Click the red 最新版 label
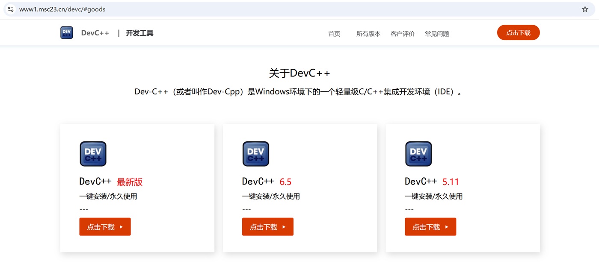The image size is (599, 267). [x=130, y=182]
